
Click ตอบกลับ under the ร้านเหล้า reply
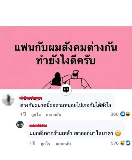click(x=63, y=144)
